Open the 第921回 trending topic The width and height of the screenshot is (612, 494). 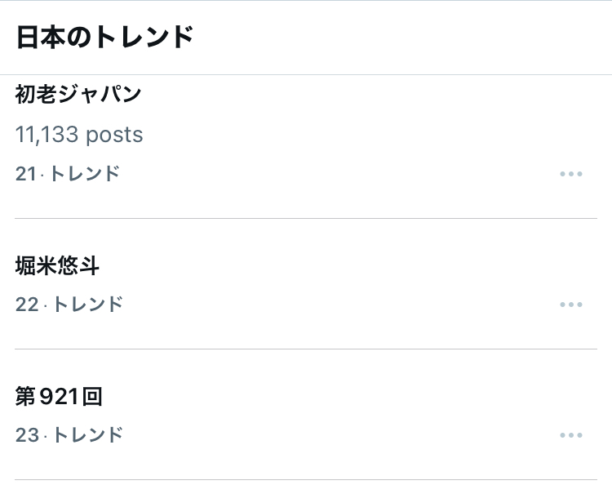[59, 397]
